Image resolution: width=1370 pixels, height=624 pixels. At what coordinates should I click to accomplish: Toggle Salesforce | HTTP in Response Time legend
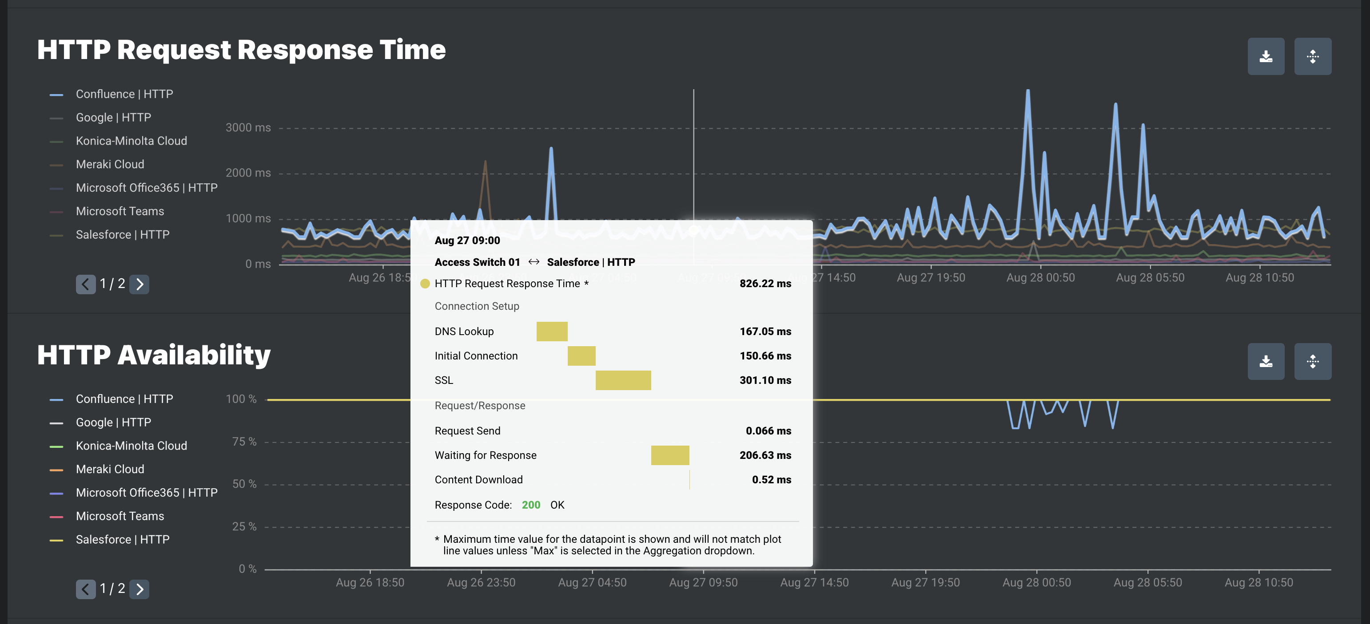click(110, 234)
